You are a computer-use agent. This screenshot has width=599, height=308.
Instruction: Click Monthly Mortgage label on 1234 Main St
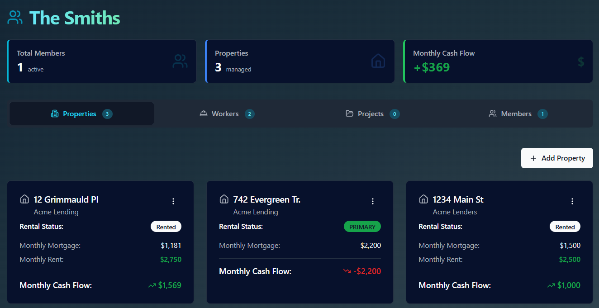449,246
